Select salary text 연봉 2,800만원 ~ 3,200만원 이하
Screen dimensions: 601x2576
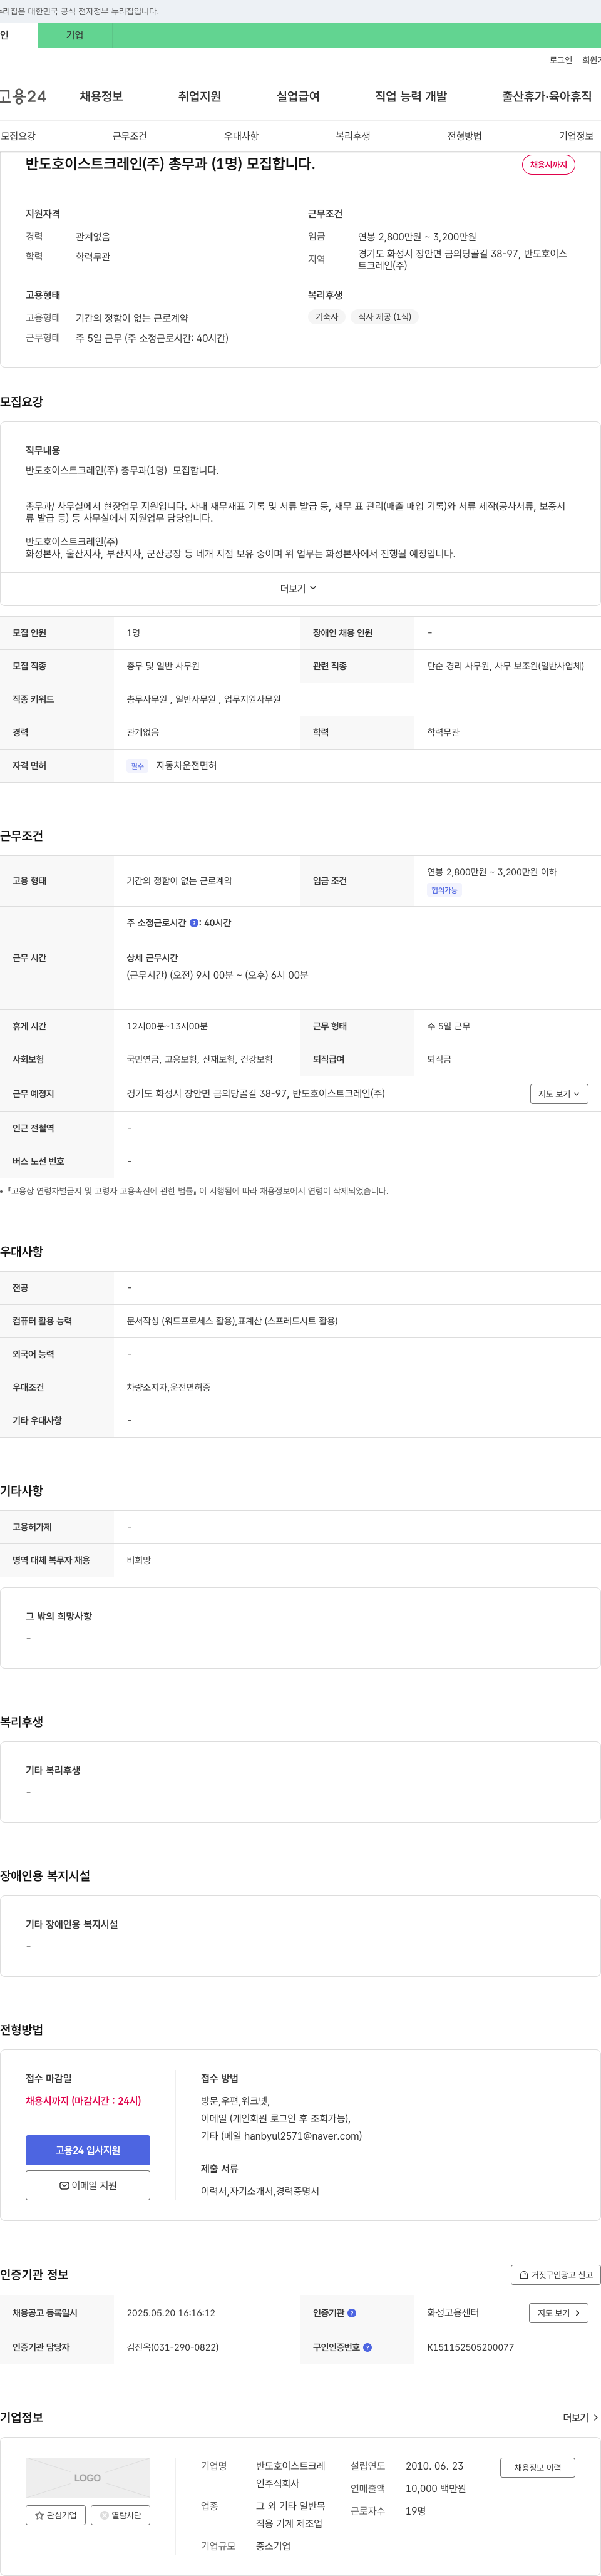492,872
